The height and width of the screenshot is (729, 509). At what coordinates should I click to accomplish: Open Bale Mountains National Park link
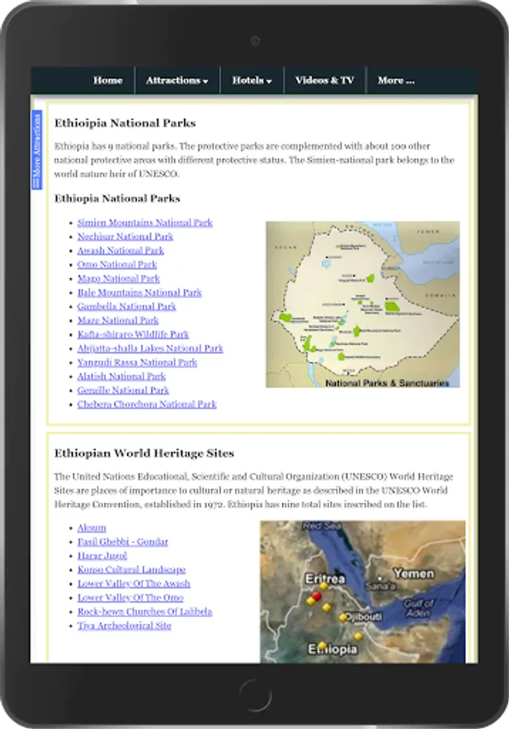[139, 292]
